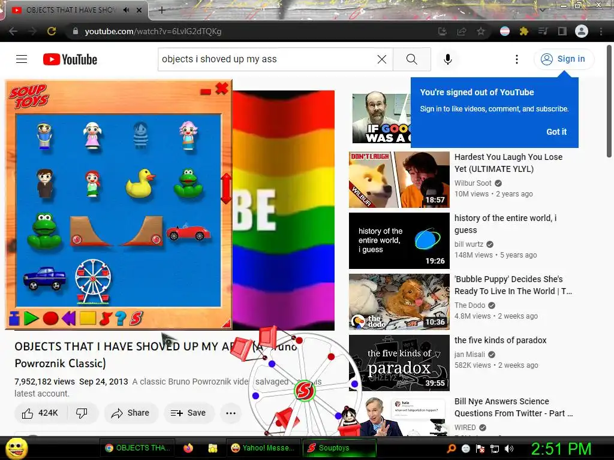Screen dimensions: 614x460
Task: Pick the white-haired girl doll in Soup Toys
Action: click(x=92, y=135)
